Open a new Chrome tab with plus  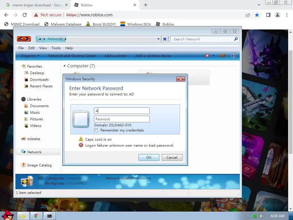pos(146,5)
